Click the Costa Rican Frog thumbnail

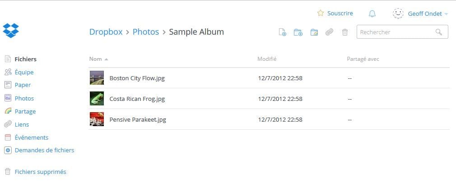point(97,99)
